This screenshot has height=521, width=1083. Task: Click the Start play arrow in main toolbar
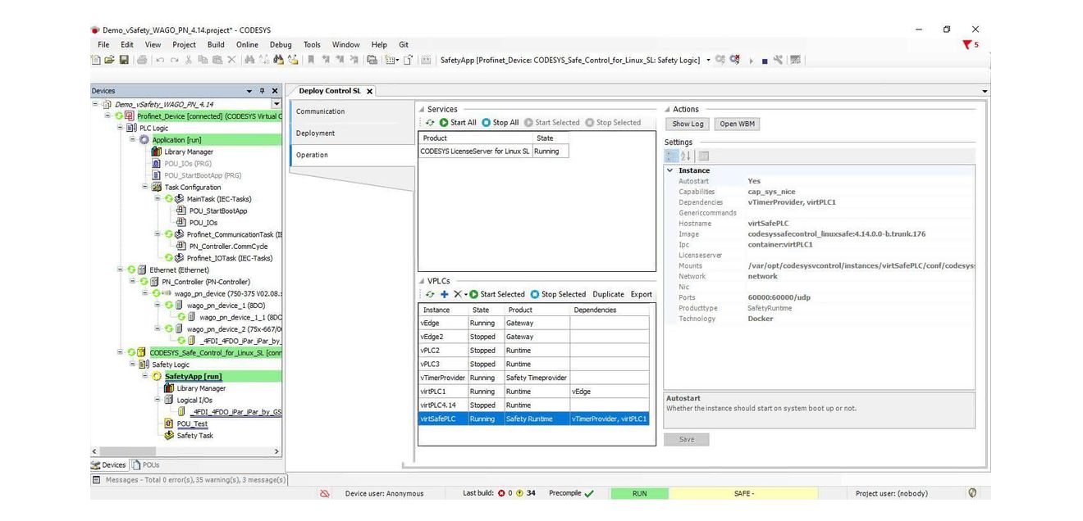click(751, 61)
